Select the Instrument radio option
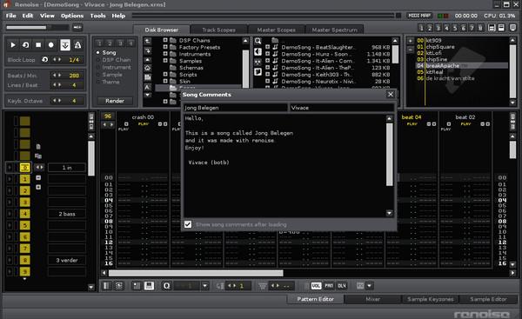This screenshot has width=522, height=319. (114, 67)
